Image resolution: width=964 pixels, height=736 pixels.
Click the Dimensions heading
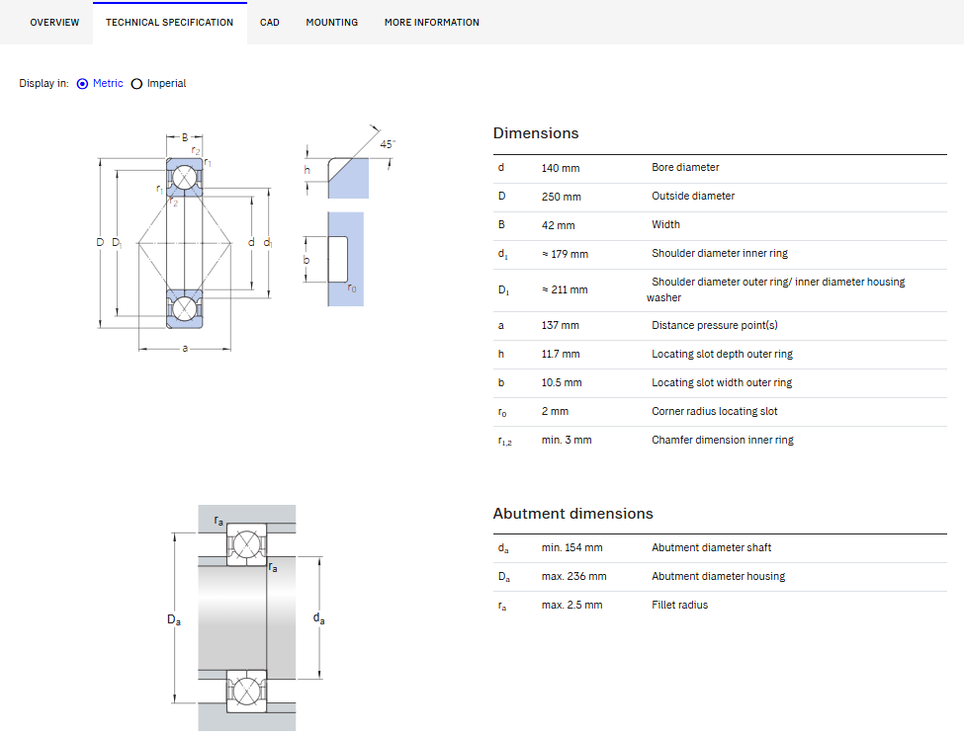pyautogui.click(x=536, y=133)
